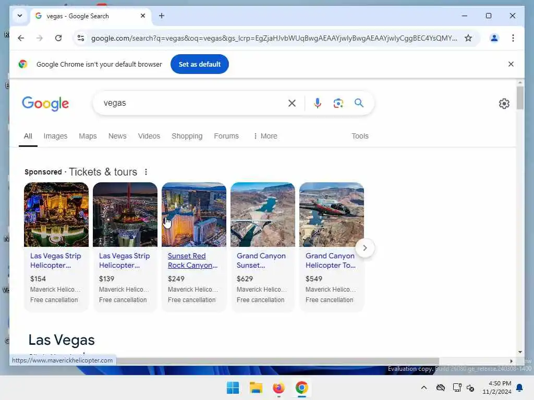Image resolution: width=534 pixels, height=400 pixels.
Task: Open a new tab
Action: coord(162,16)
